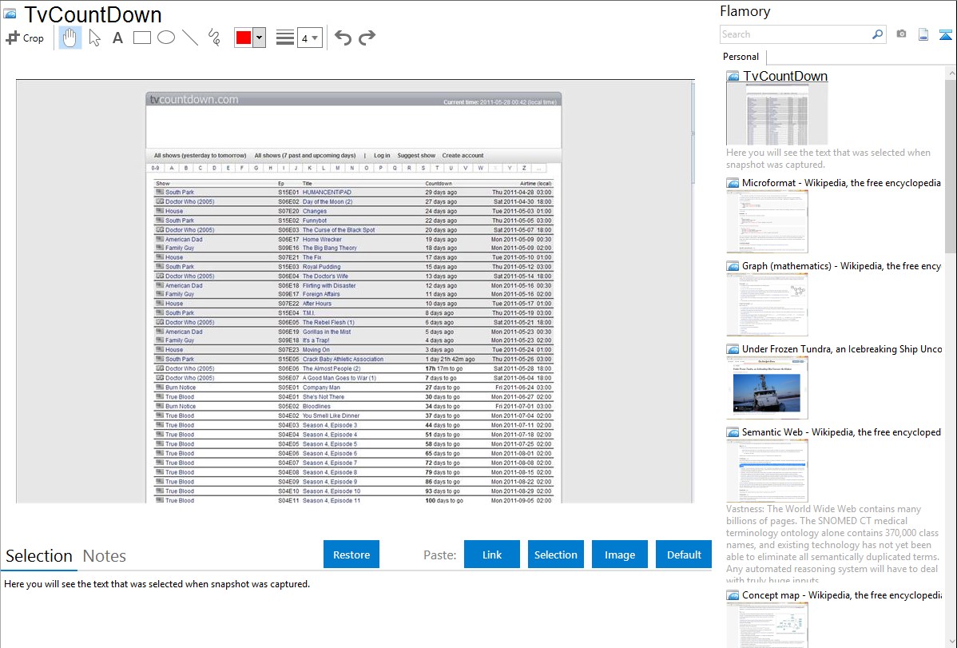This screenshot has height=648, width=957.
Task: Click the red color swatch
Action: (x=244, y=38)
